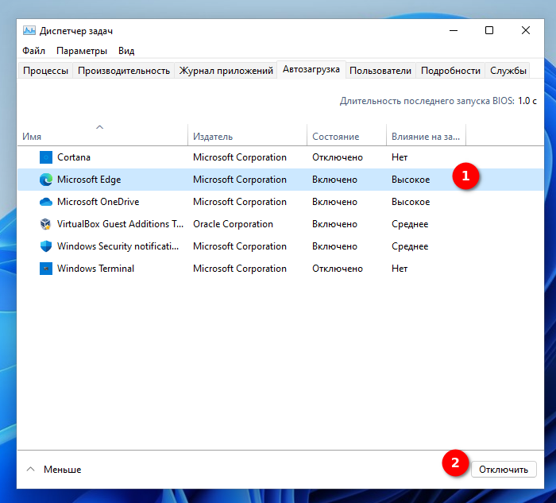Image resolution: width=556 pixels, height=503 pixels.
Task: Select the Автозагрузка tab
Action: point(311,69)
